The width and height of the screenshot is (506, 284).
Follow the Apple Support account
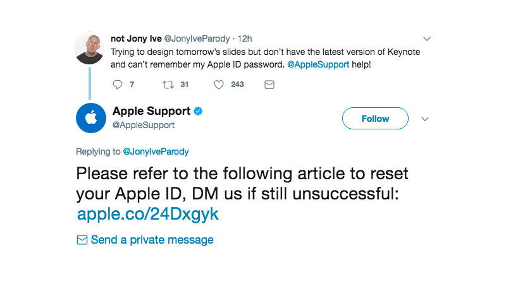point(375,119)
